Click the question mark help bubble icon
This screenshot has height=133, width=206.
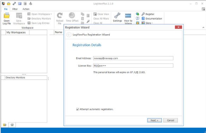coord(138,18)
